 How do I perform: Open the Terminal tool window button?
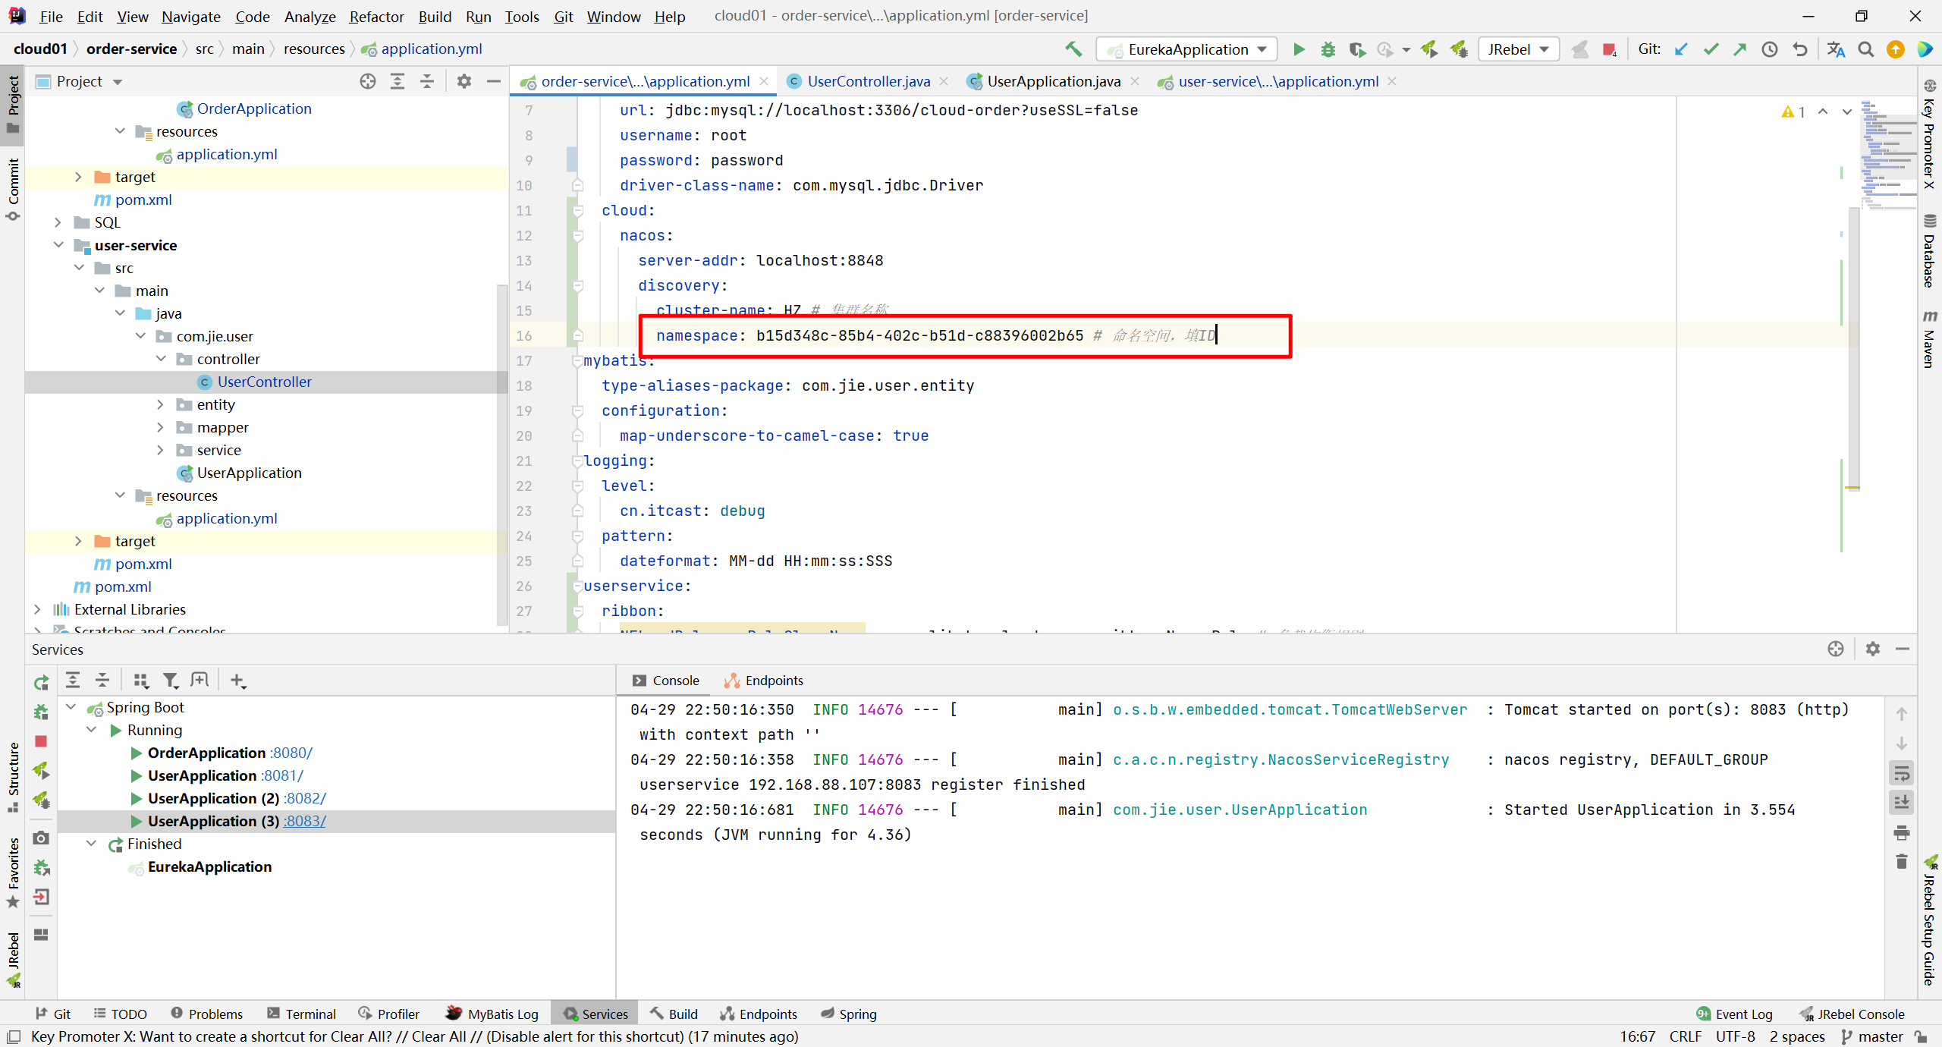click(301, 1014)
